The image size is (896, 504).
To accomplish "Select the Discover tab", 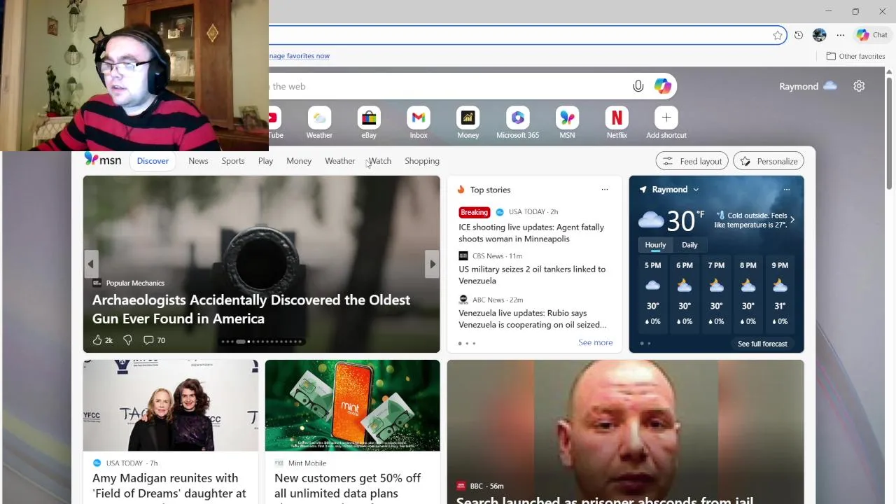I will coord(153,161).
